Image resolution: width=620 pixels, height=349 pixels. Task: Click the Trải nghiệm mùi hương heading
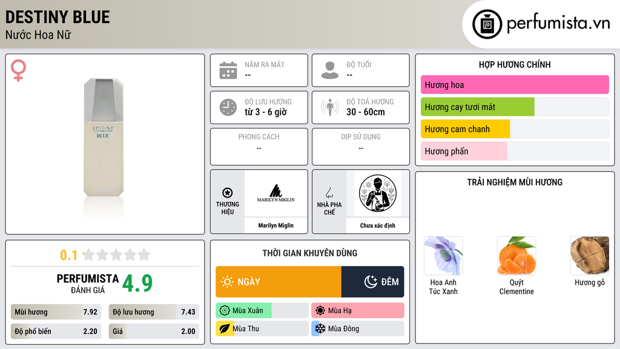coord(515,182)
